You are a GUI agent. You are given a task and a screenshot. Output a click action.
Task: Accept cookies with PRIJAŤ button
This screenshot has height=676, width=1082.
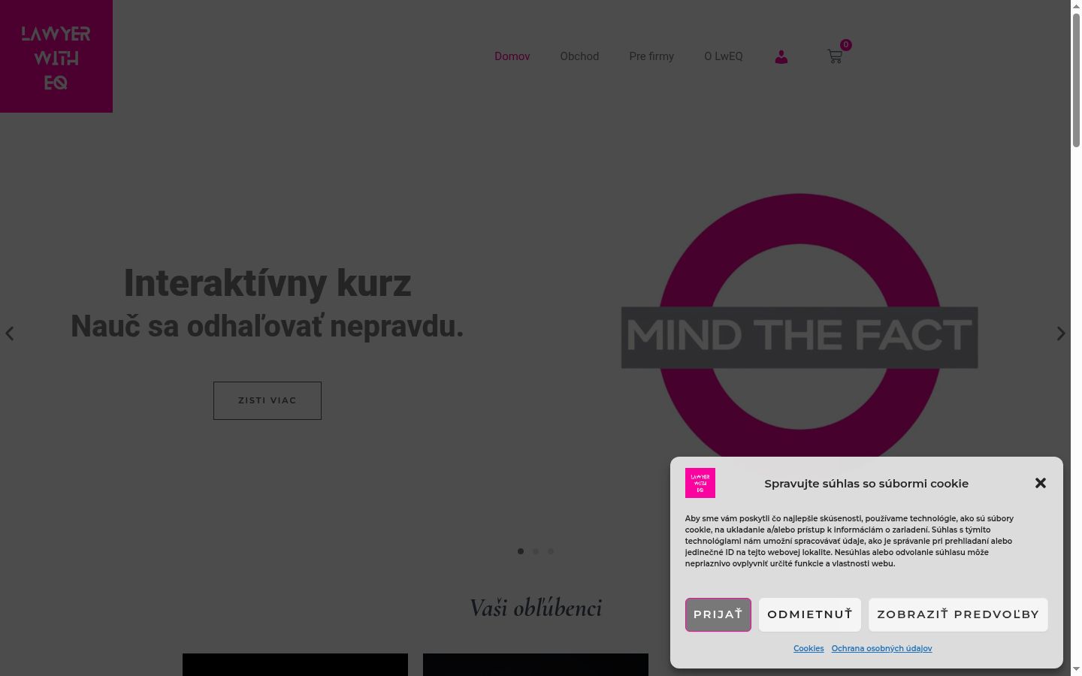point(718,614)
